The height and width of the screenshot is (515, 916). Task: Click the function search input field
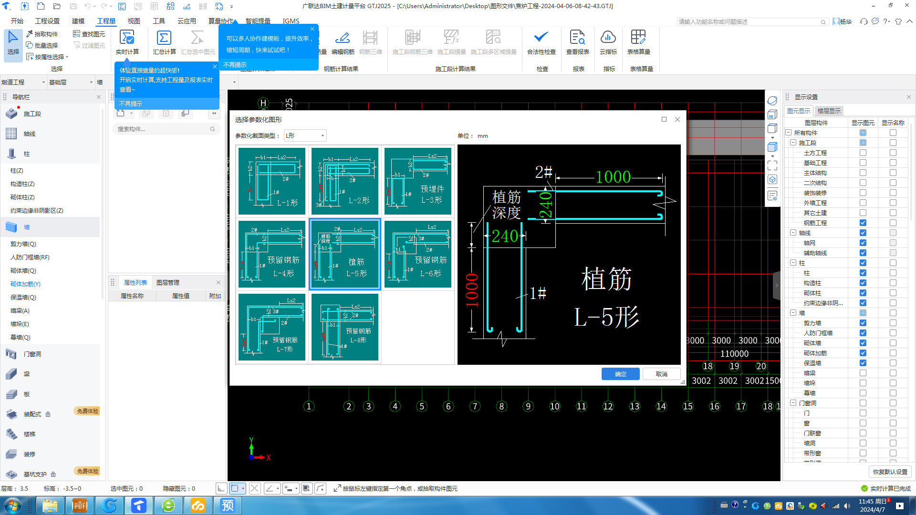click(752, 21)
